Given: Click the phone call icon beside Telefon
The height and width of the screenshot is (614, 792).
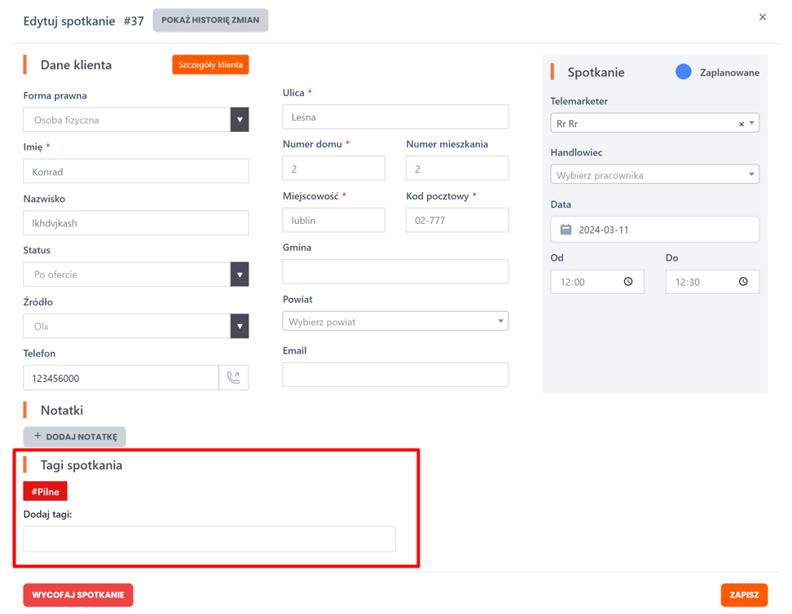Looking at the screenshot, I should coord(234,378).
